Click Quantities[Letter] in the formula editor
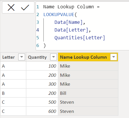The image size is (129, 118). click(80, 38)
